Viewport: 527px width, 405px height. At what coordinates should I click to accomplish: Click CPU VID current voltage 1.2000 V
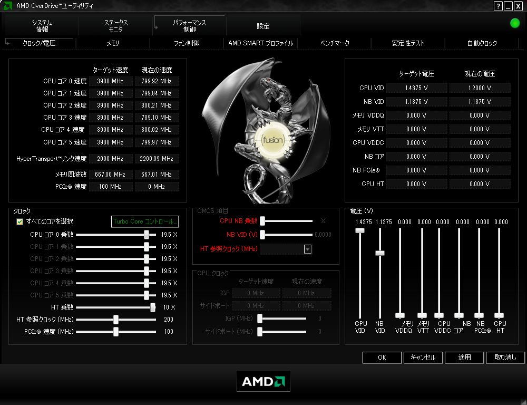pos(480,88)
